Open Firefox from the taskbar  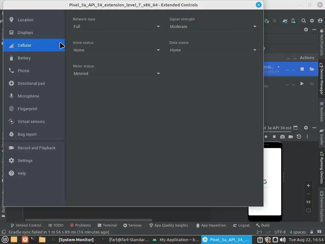25,240
